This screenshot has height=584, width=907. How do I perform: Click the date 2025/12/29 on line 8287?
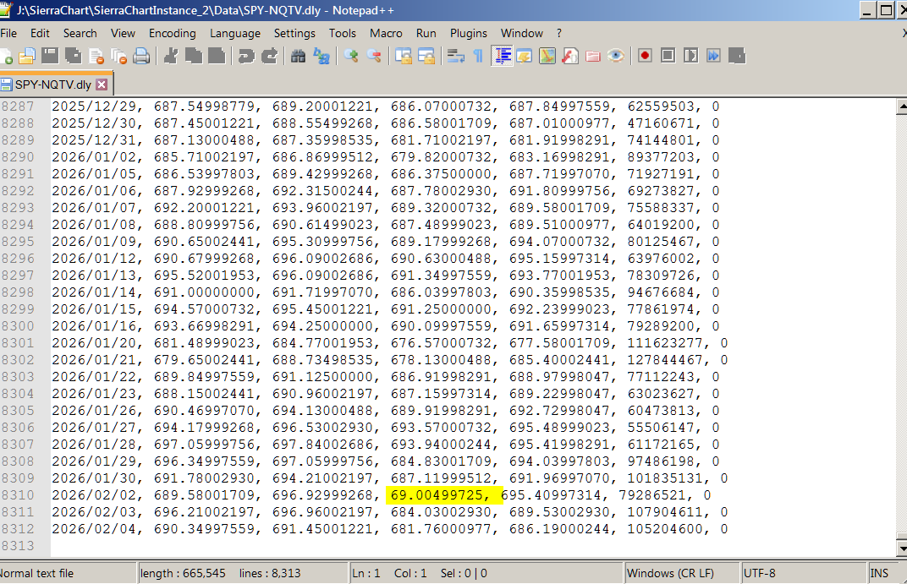click(x=94, y=106)
